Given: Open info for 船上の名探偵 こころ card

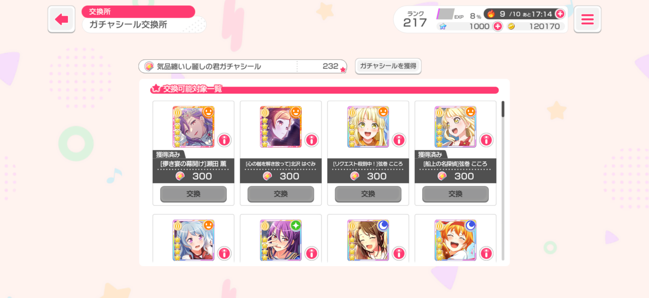Looking at the screenshot, I should click(486, 140).
